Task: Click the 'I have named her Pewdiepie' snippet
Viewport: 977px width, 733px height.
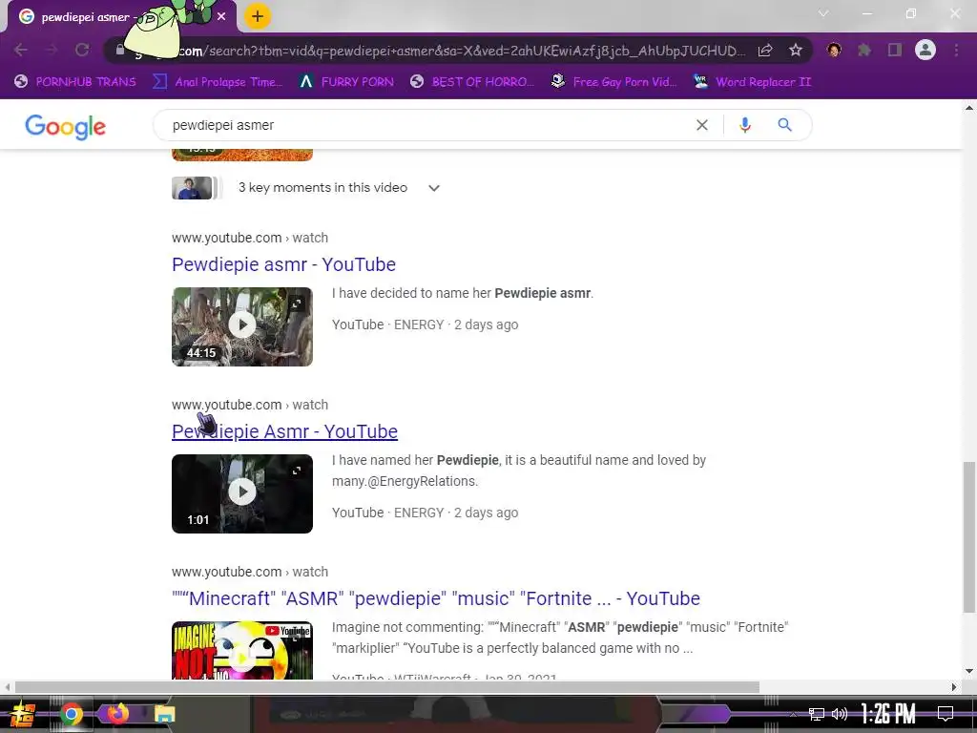Action: 519,471
